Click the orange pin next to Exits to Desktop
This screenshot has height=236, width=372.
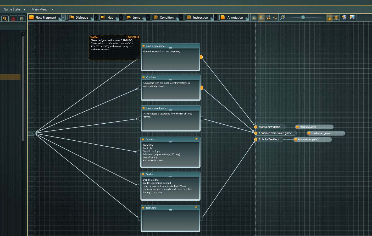coord(256,140)
